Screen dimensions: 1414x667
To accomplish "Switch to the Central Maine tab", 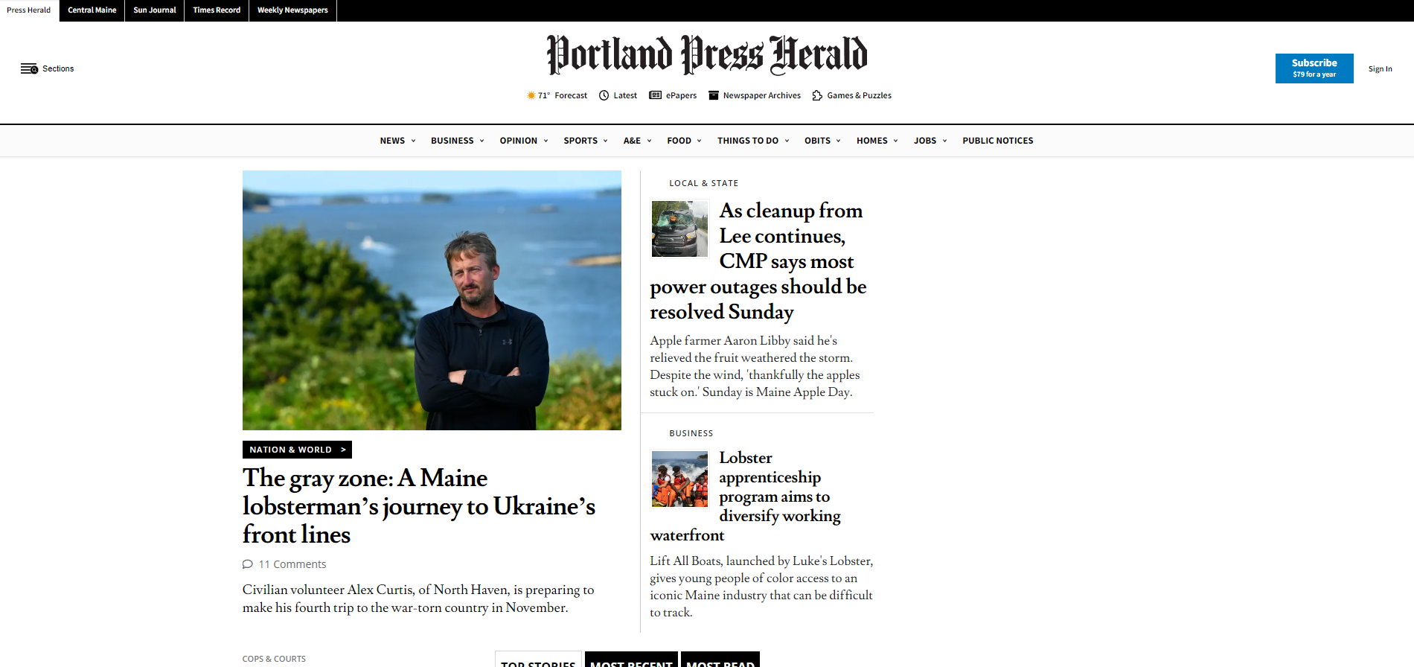I will [91, 10].
